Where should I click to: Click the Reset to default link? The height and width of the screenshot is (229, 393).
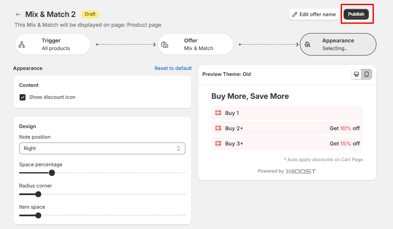click(173, 68)
